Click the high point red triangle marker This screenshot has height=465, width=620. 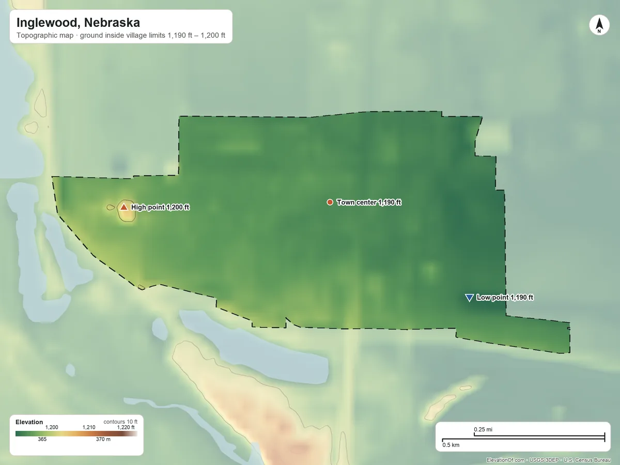coord(124,207)
